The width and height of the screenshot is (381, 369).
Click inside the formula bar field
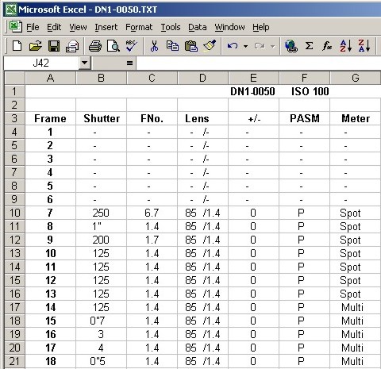[x=259, y=63]
